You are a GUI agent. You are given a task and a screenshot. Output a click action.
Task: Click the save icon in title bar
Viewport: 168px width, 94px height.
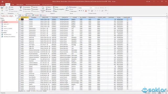(x=2, y=2)
